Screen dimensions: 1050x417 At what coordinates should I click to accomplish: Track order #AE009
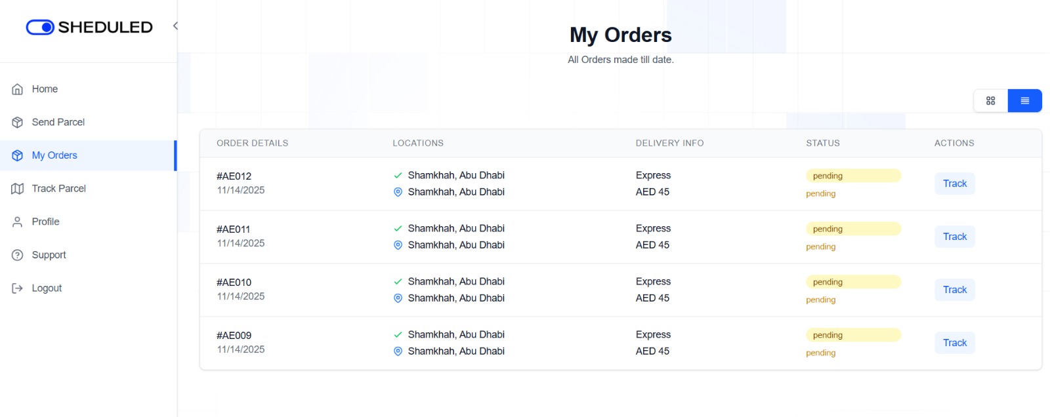[x=954, y=343]
